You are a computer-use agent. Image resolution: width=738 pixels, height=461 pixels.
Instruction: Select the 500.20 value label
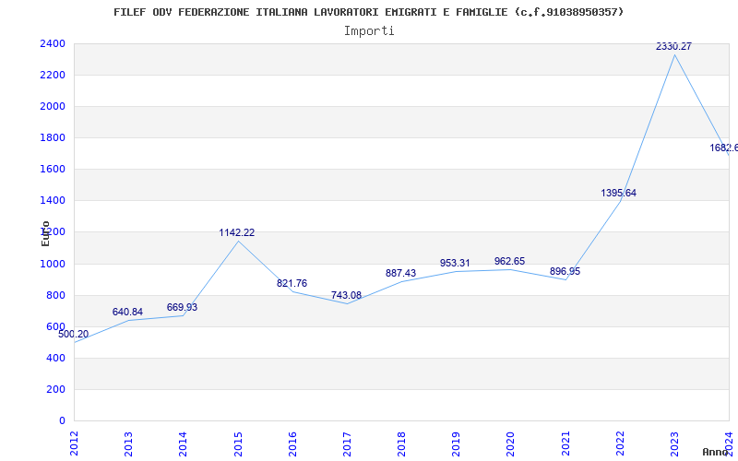point(74,334)
